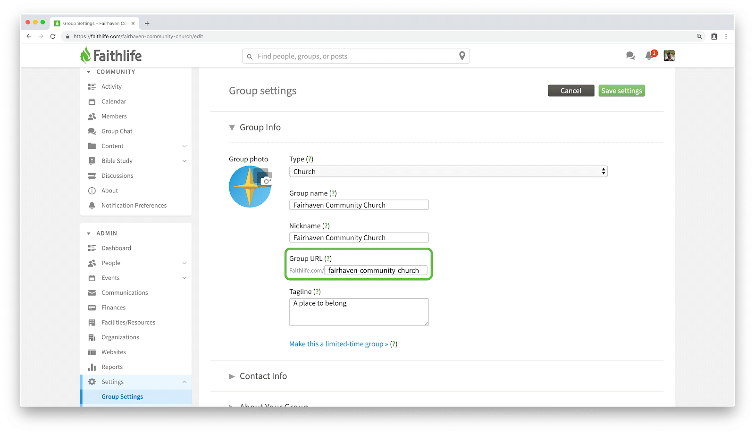The height and width of the screenshot is (434, 755).
Task: Expand the People submenu chevron
Action: click(x=185, y=263)
